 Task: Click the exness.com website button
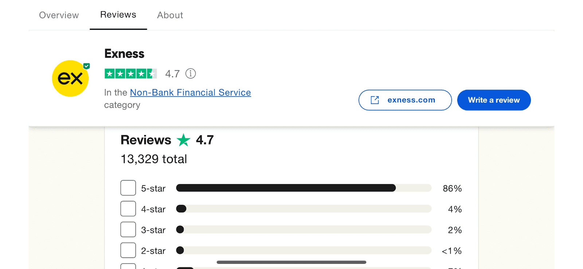coord(405,100)
